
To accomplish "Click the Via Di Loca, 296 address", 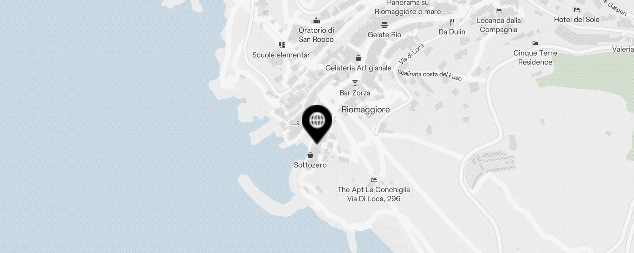I will (x=374, y=199).
